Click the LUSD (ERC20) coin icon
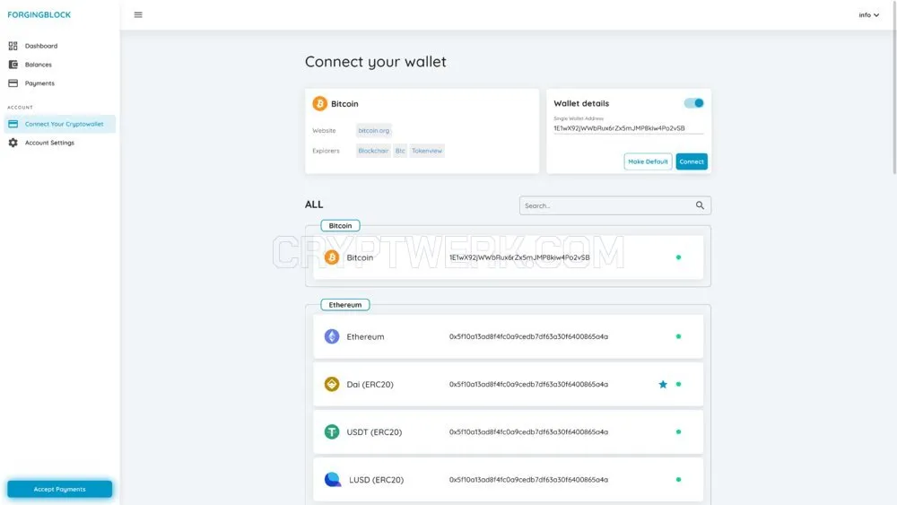Image resolution: width=897 pixels, height=505 pixels. click(x=333, y=479)
